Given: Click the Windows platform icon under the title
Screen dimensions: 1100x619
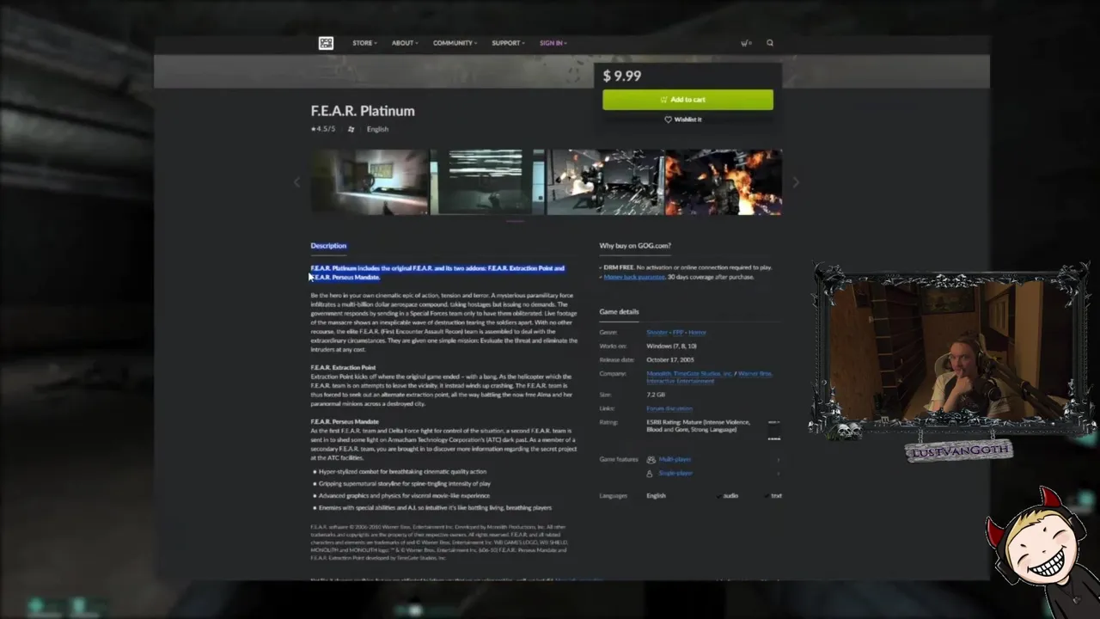Looking at the screenshot, I should tap(351, 129).
